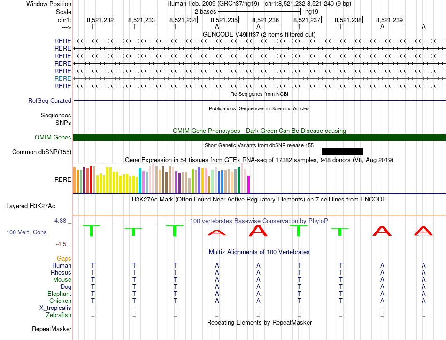Click the Common dbSNP(155) track label
Image resolution: width=446 pixels, height=340 pixels.
42,152
